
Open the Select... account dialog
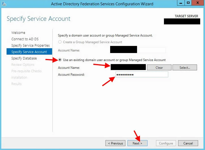(x=185, y=67)
